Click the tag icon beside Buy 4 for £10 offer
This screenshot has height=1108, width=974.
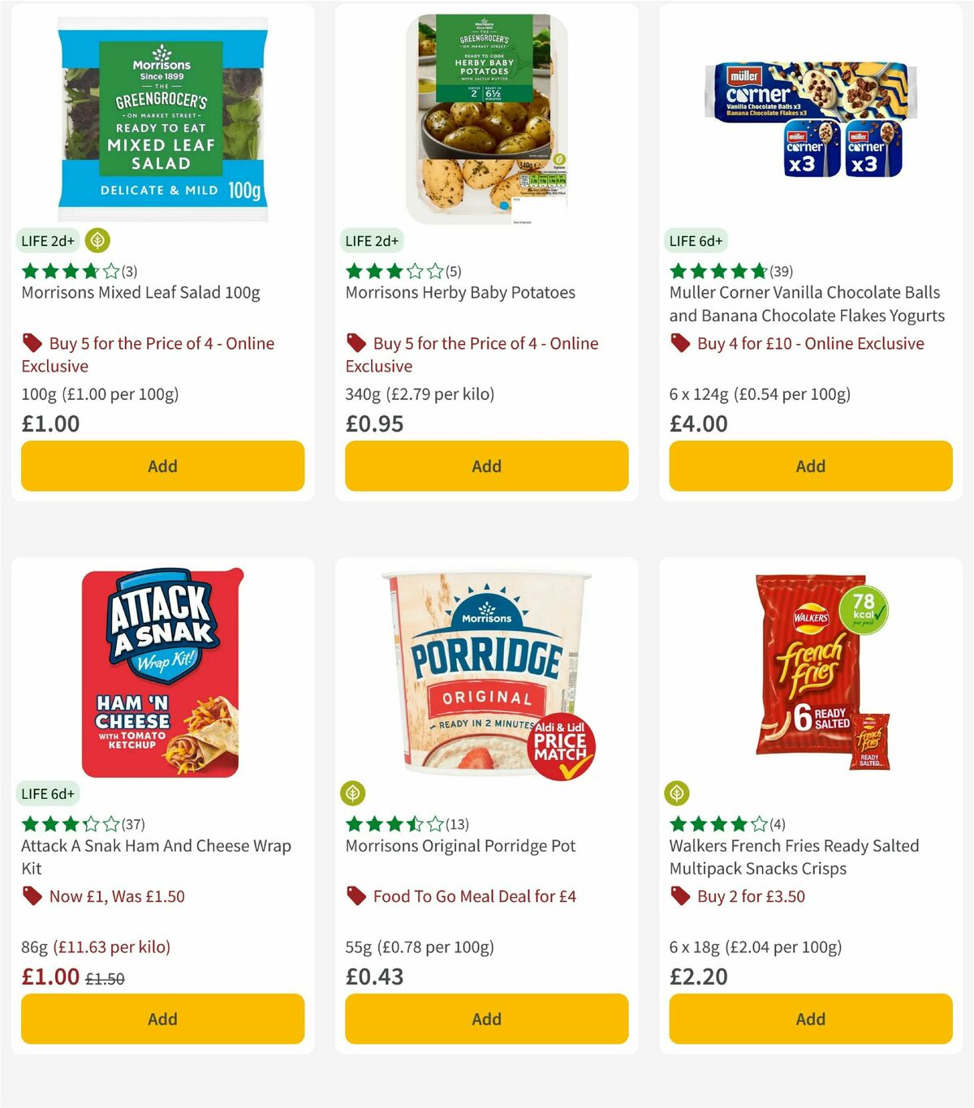(x=680, y=343)
